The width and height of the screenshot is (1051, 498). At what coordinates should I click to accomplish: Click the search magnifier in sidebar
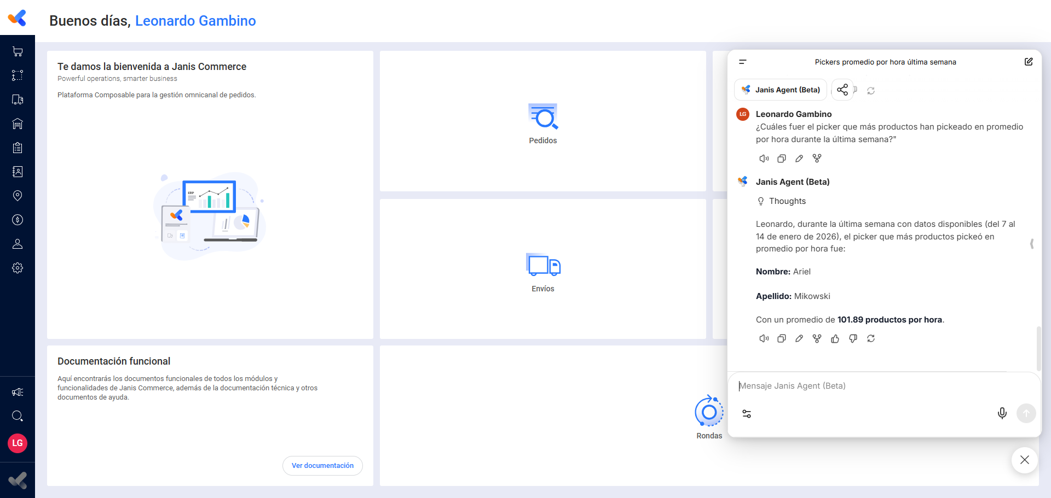pyautogui.click(x=18, y=416)
